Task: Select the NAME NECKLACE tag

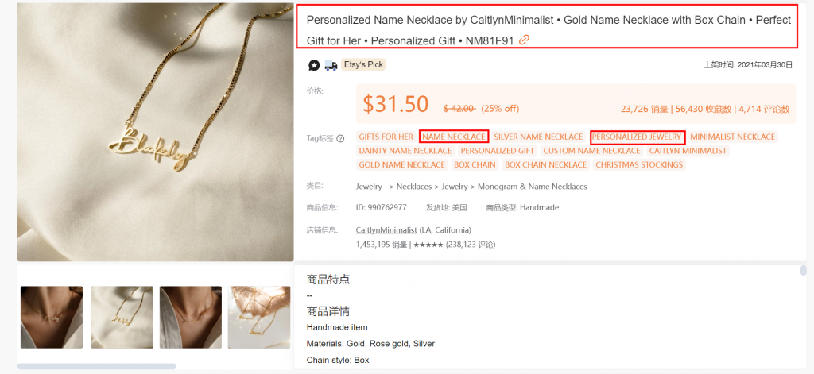Action: (454, 137)
